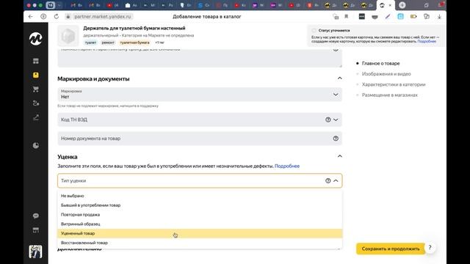Open the analytics pie chart sidebar icon
The height and width of the screenshot is (264, 470).
(x=36, y=145)
